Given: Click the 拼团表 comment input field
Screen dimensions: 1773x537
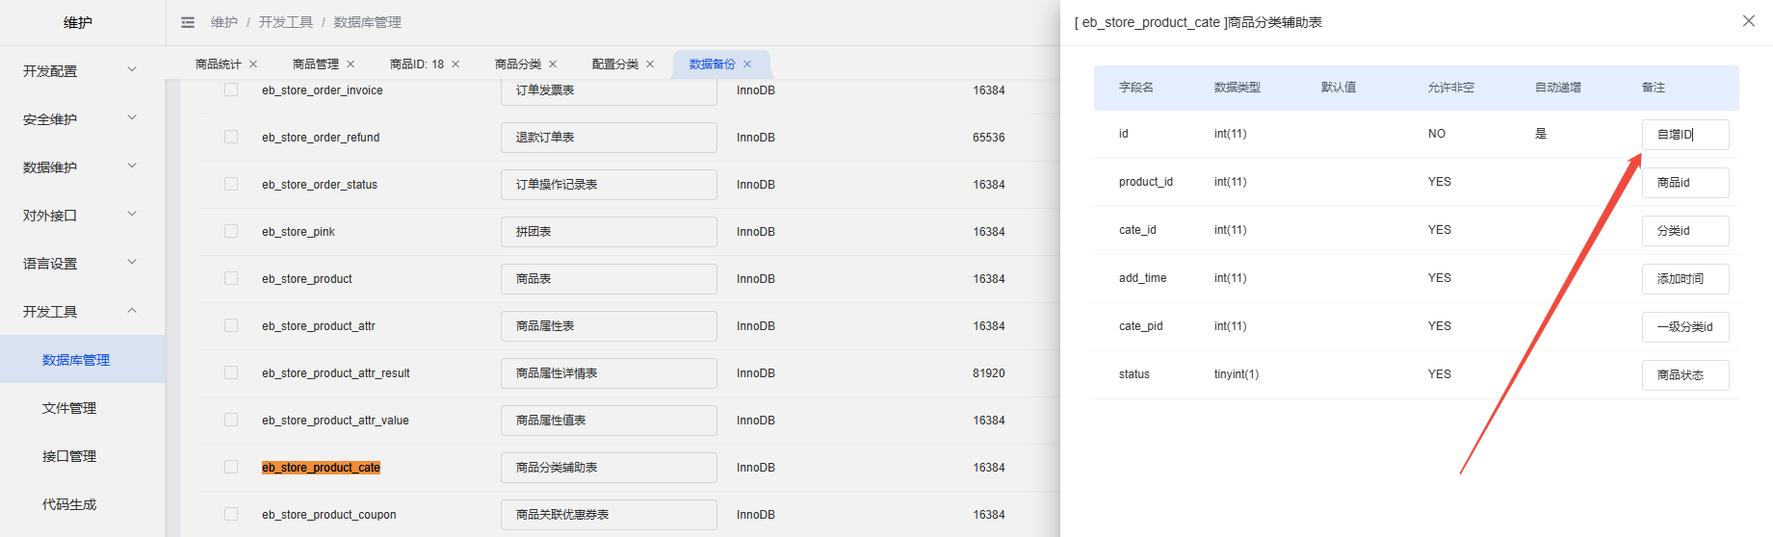Looking at the screenshot, I should click(608, 232).
